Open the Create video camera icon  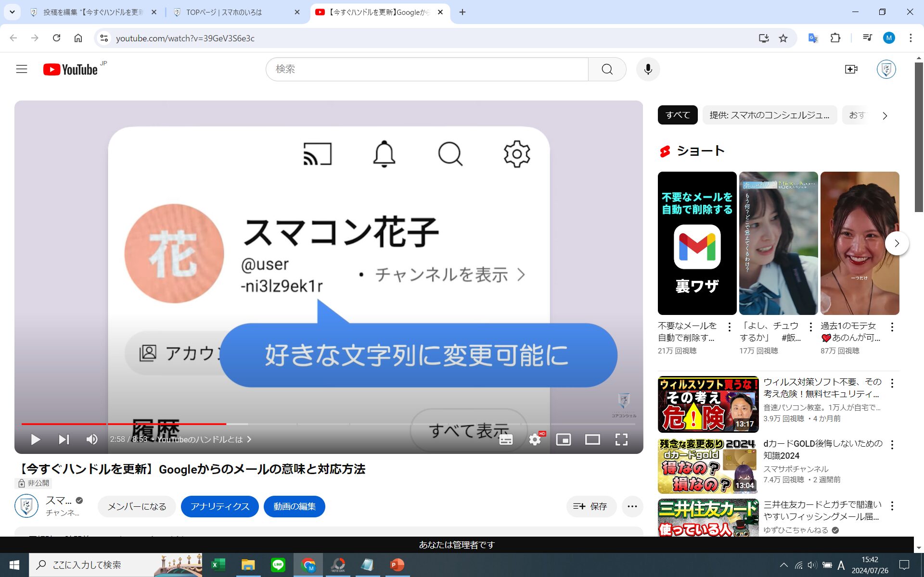851,69
